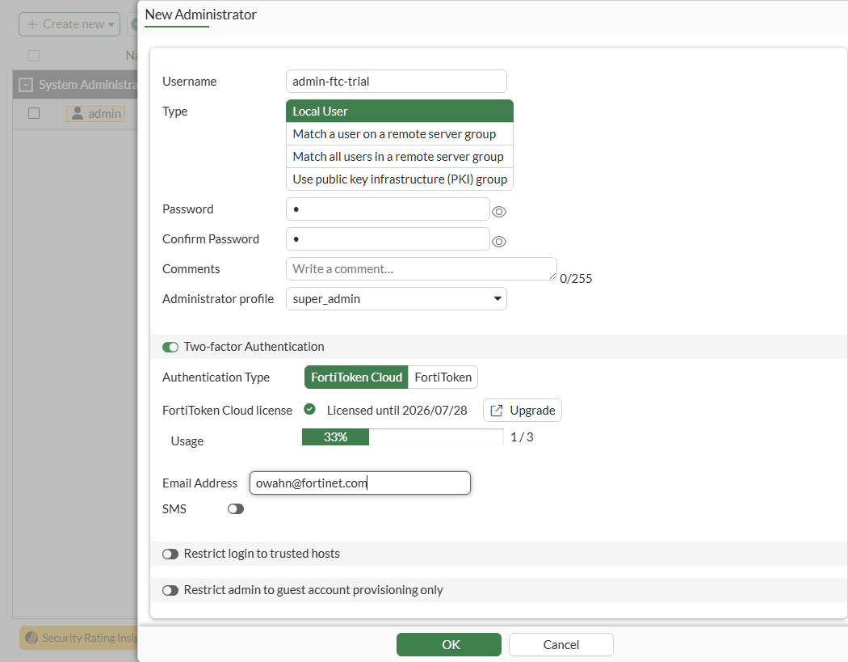Check the admin row checkbox

[x=34, y=113]
